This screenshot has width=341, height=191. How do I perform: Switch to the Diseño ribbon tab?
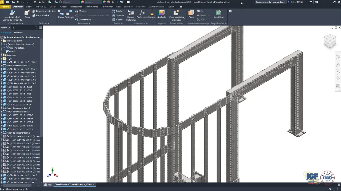pyautogui.click(x=29, y=7)
